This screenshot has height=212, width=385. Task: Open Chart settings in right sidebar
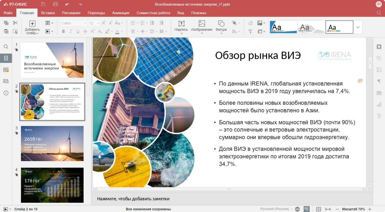379,104
